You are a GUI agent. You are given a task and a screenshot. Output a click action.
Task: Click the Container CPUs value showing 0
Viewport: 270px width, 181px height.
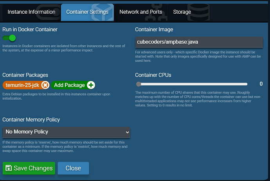click(x=261, y=84)
